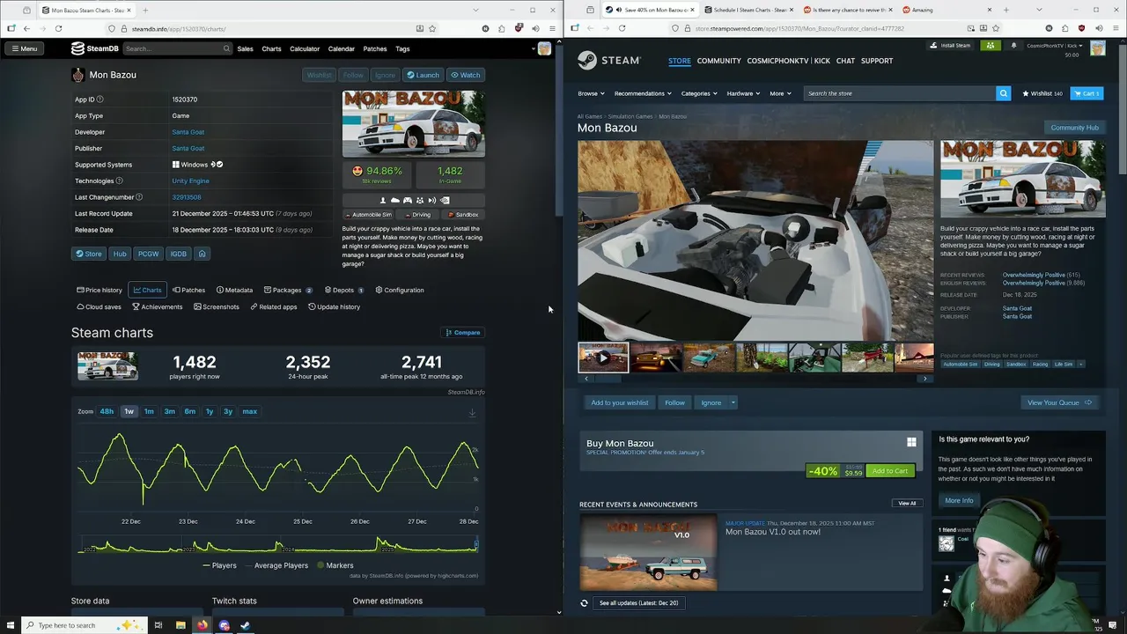This screenshot has width=1127, height=634.
Task: Select COMMUNITY in Steam header
Action: pyautogui.click(x=718, y=61)
